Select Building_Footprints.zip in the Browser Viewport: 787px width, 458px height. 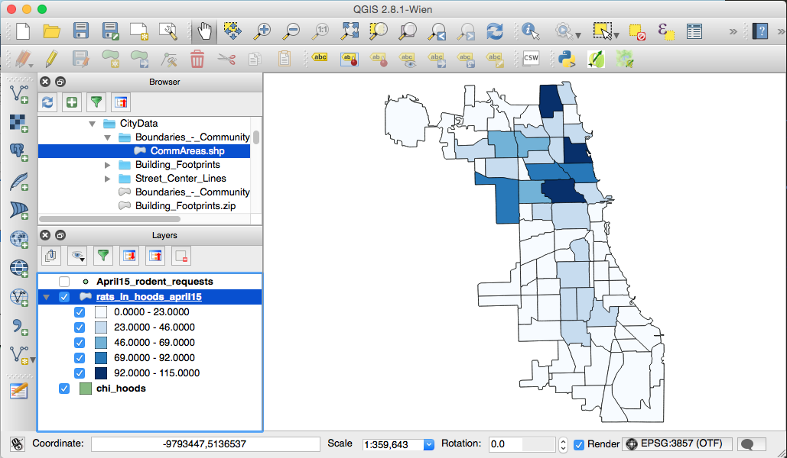point(185,206)
